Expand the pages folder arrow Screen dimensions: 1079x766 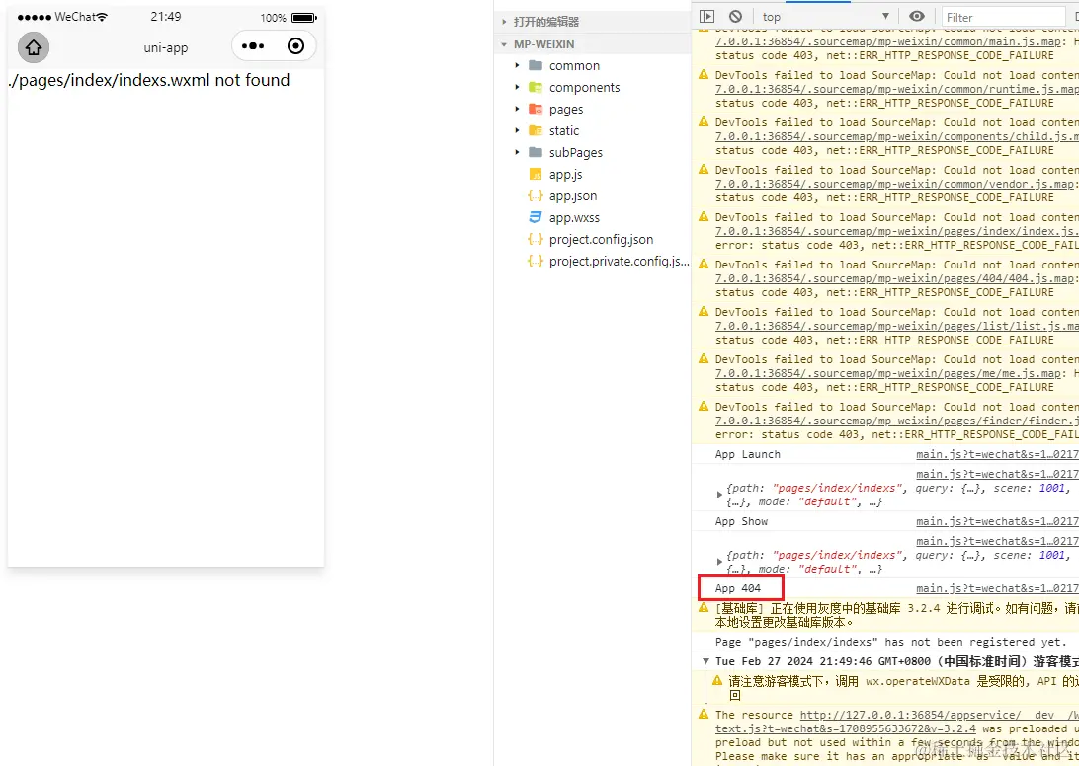pos(518,109)
